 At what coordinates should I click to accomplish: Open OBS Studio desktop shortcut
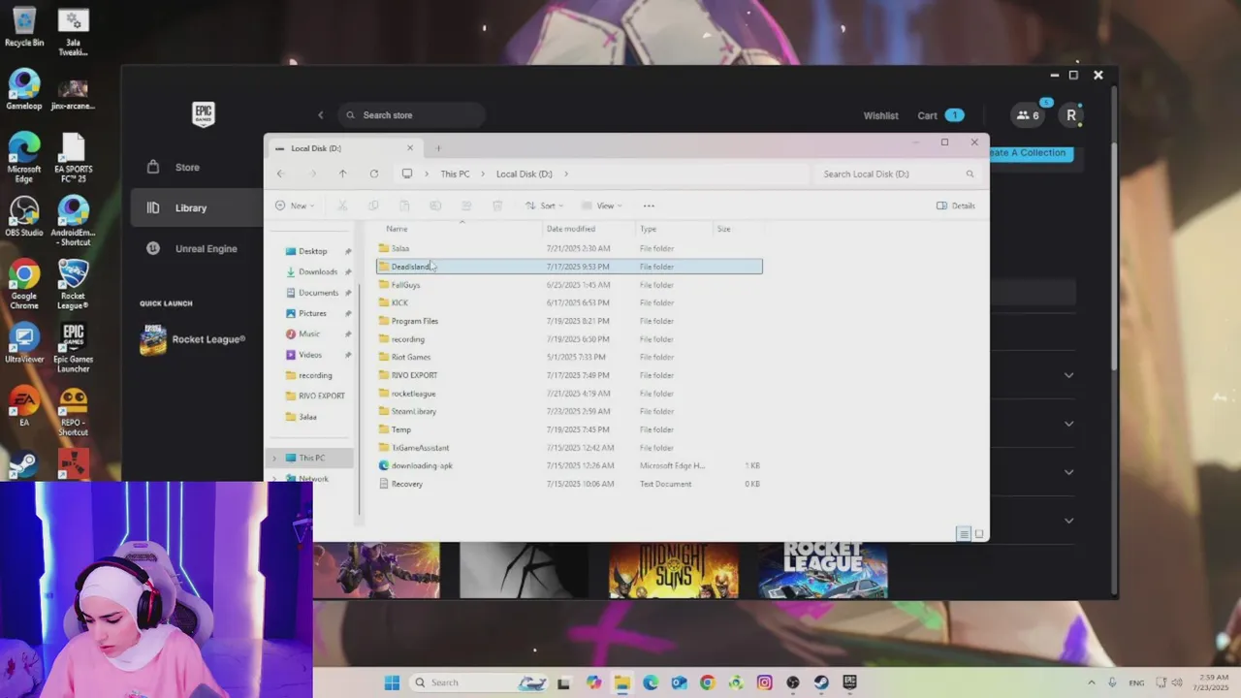24,218
